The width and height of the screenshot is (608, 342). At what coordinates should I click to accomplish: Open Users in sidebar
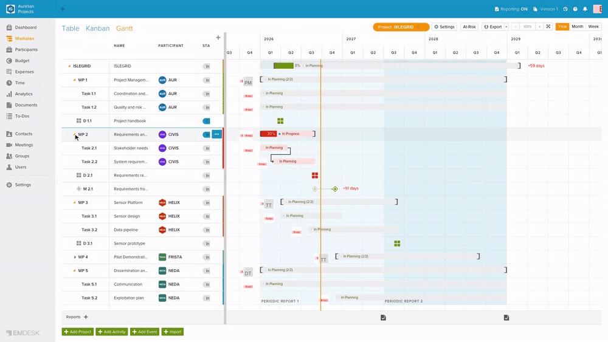point(16,167)
